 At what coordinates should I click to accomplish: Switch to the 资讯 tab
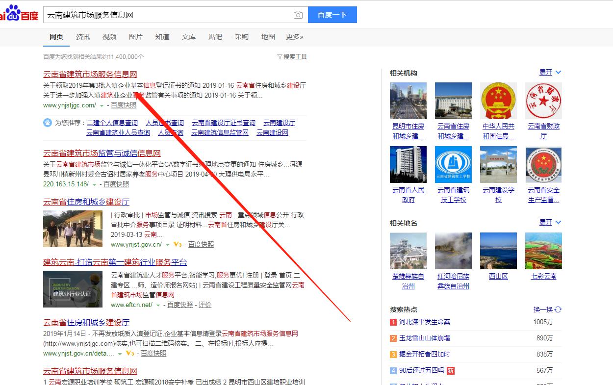point(83,37)
